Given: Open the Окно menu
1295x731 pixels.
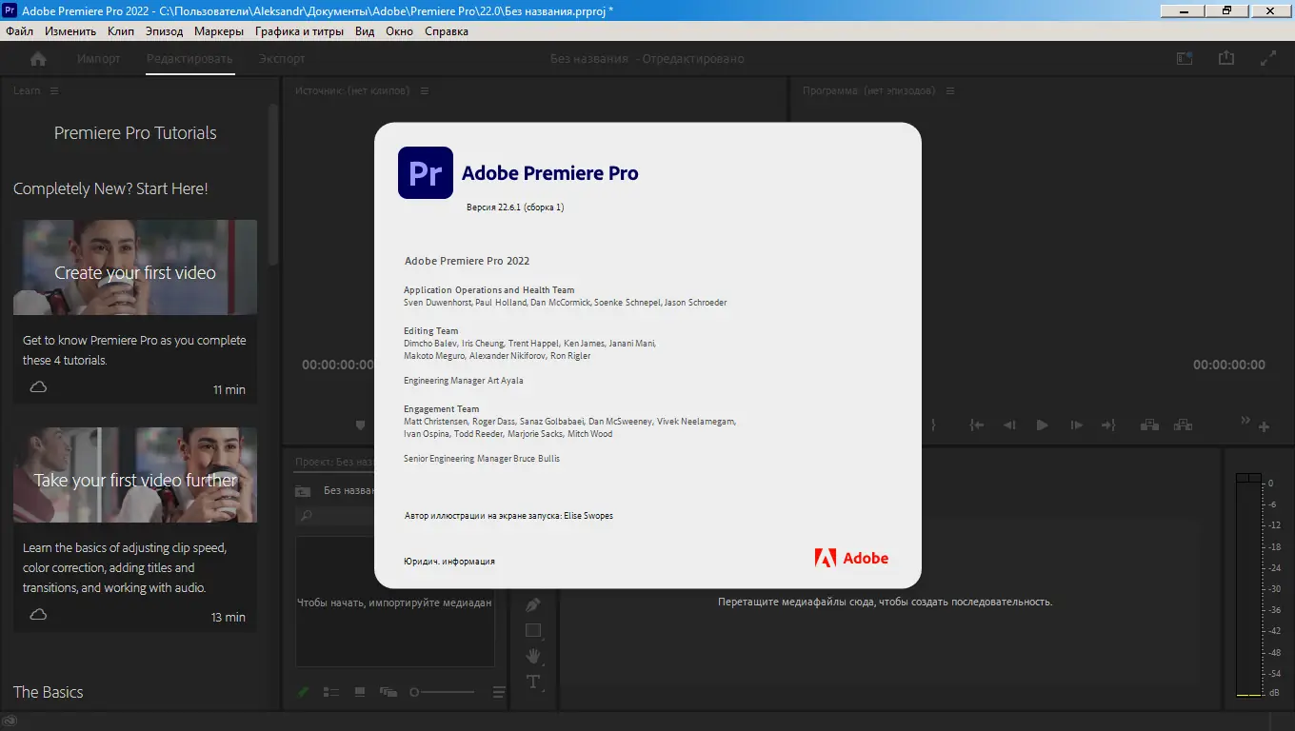Looking at the screenshot, I should (x=400, y=30).
